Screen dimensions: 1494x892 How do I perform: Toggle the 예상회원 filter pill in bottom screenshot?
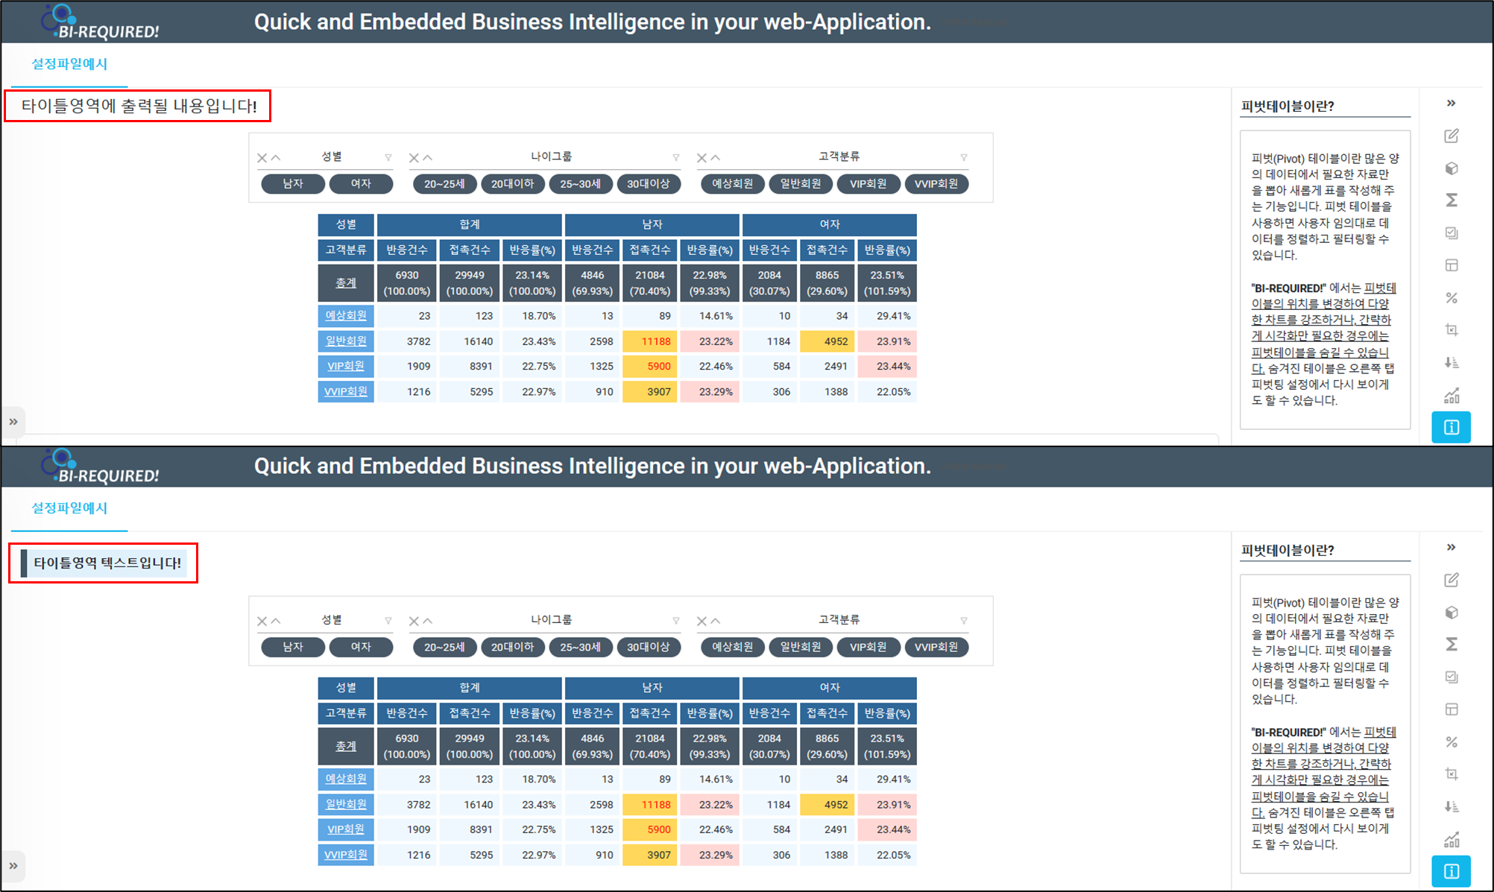[733, 647]
